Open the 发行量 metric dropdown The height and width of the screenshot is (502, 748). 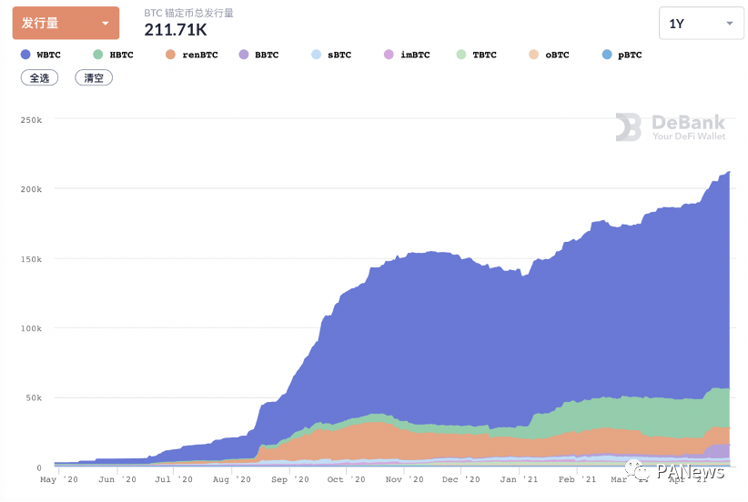click(x=66, y=23)
